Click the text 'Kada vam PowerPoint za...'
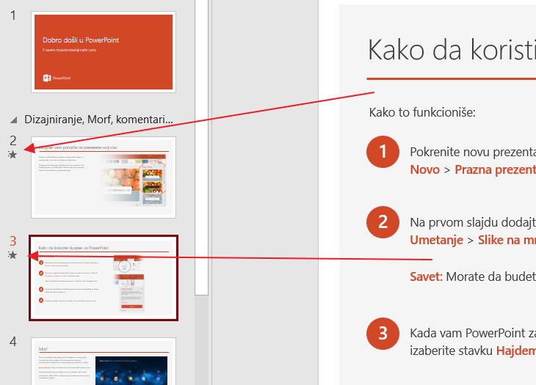This screenshot has width=536, height=385. click(x=473, y=333)
